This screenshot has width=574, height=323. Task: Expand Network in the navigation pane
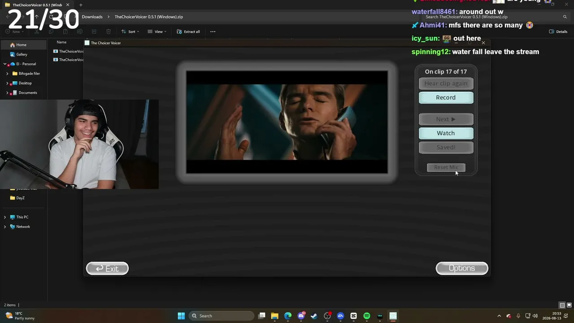click(5, 227)
